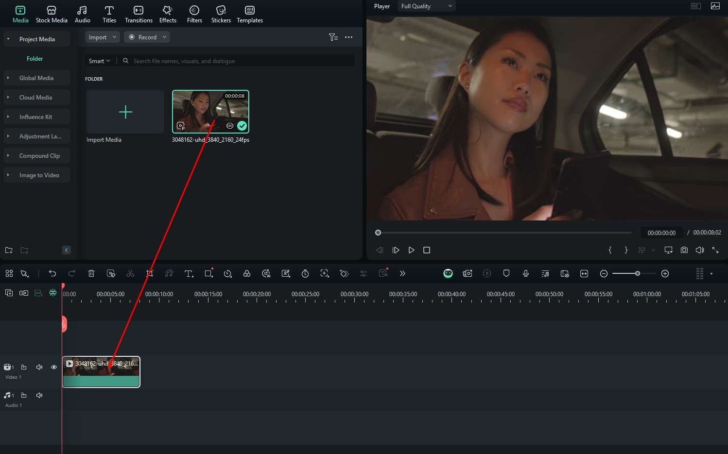Open the player scopes image icon

click(x=715, y=6)
